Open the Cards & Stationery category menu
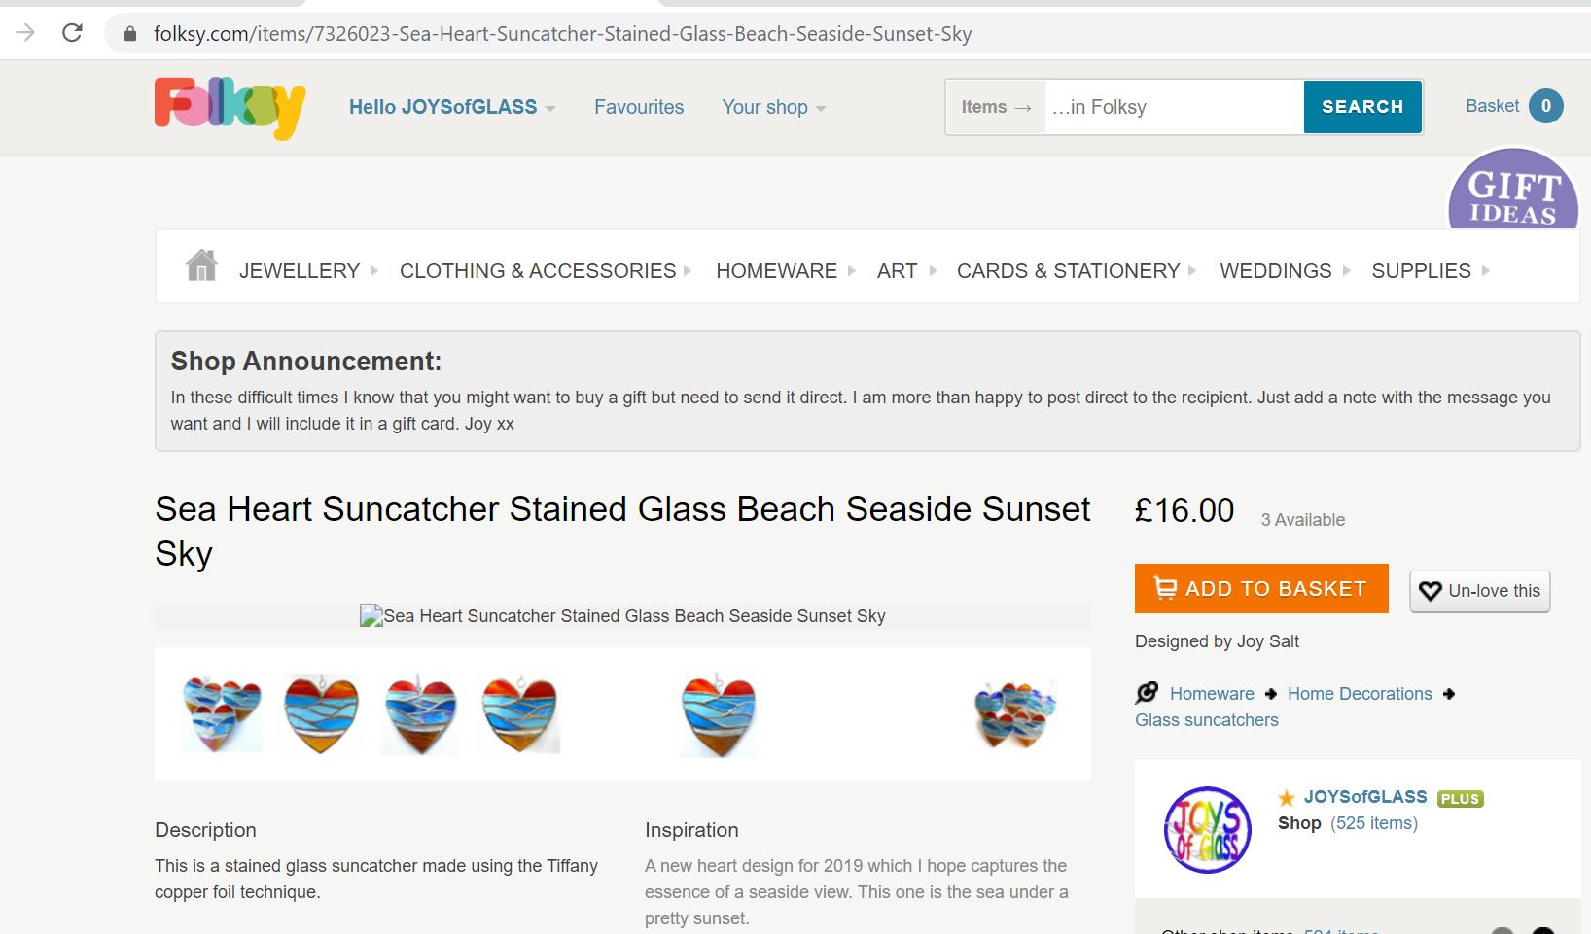 click(x=1068, y=271)
